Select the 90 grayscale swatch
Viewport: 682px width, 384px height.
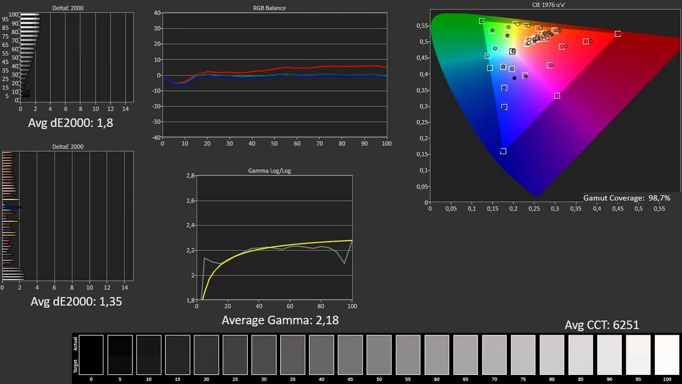pyautogui.click(x=609, y=354)
